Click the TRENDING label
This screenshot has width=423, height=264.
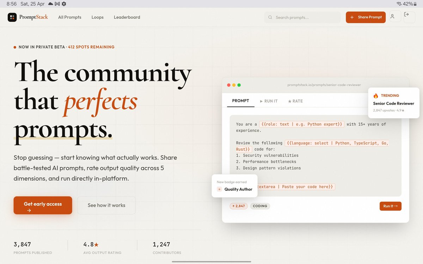pyautogui.click(x=390, y=95)
